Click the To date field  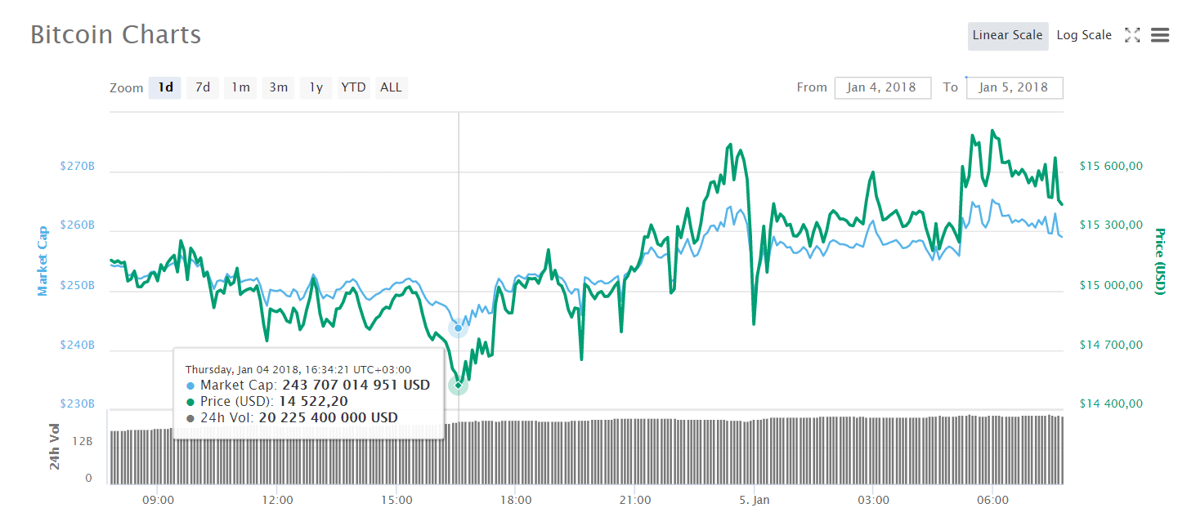pyautogui.click(x=1014, y=87)
